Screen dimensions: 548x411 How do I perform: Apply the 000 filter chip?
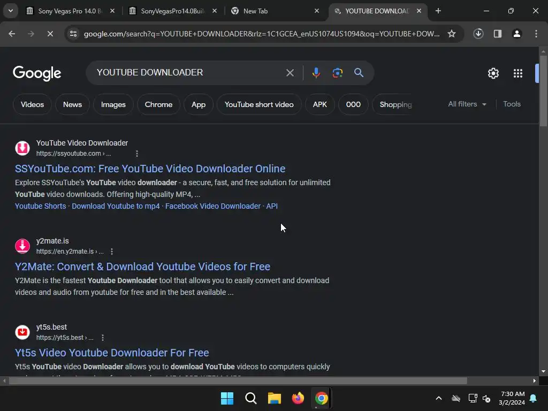coord(353,104)
